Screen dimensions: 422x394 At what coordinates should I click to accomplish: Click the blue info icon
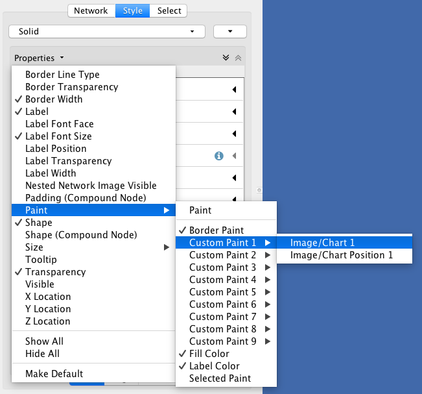tap(219, 156)
